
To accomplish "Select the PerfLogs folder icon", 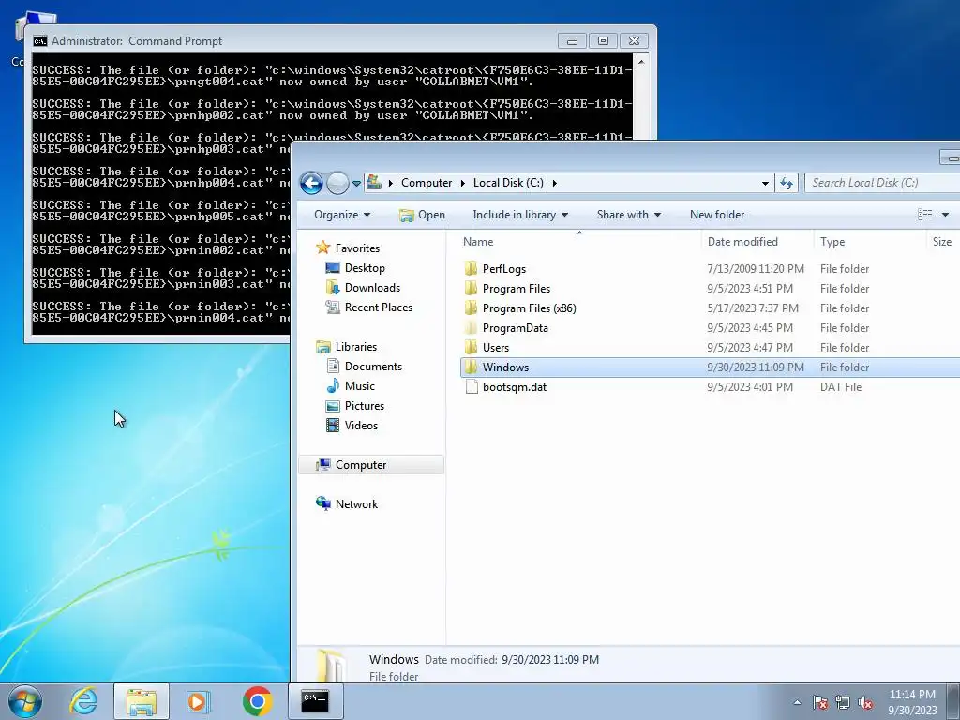I will pos(471,268).
